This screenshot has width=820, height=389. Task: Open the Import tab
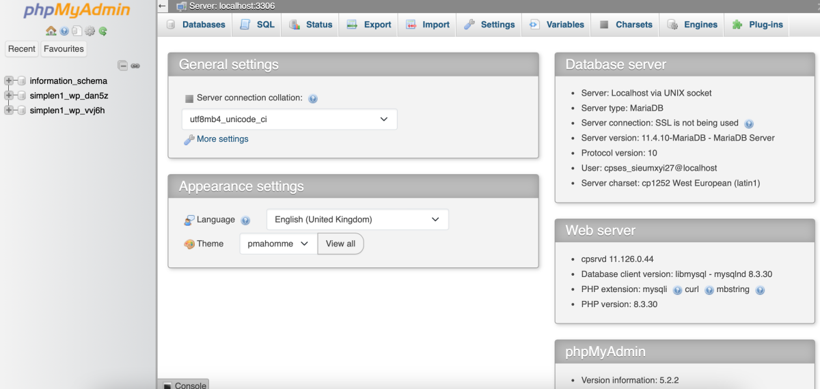(428, 25)
